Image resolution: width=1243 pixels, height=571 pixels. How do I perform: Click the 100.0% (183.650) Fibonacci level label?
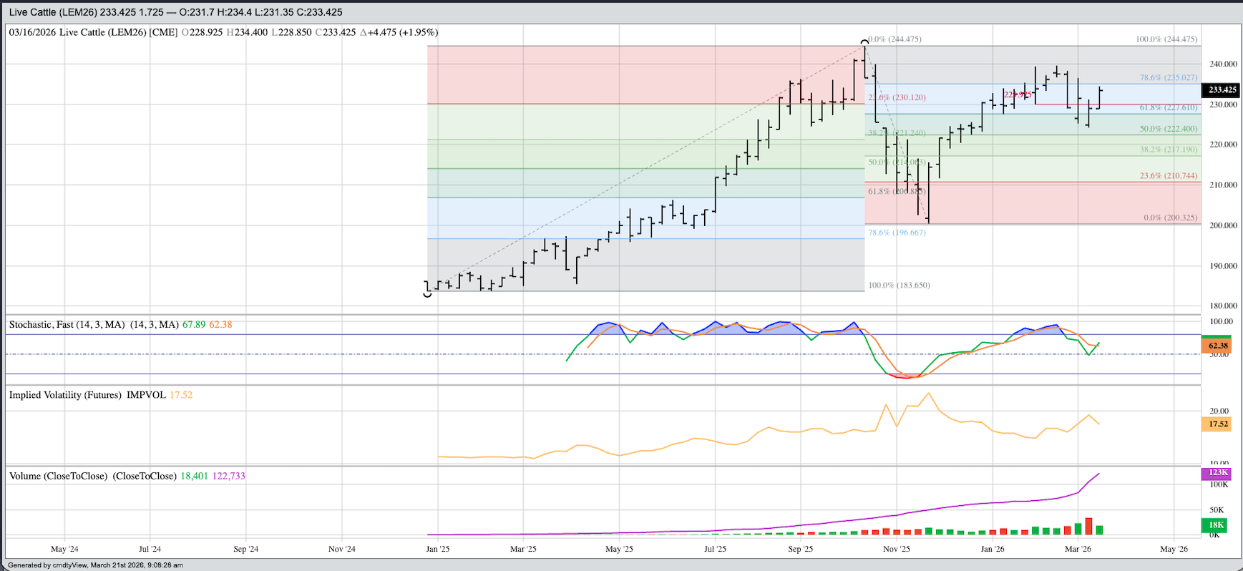coord(899,285)
